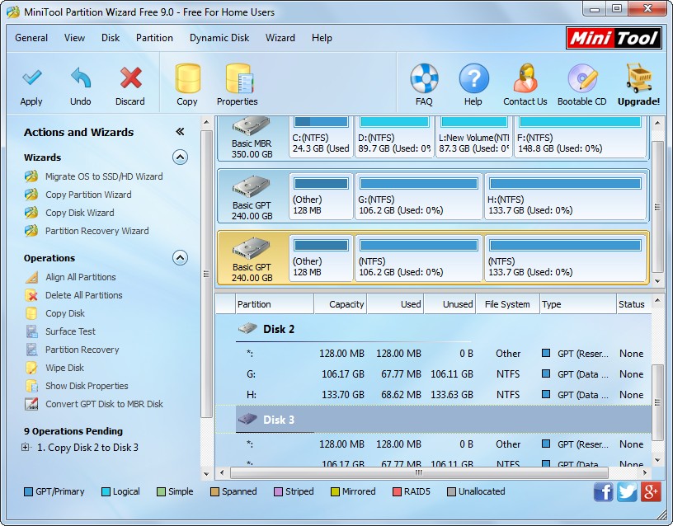Image resolution: width=673 pixels, height=526 pixels.
Task: Click the RAID5 legend color box
Action: tap(397, 491)
